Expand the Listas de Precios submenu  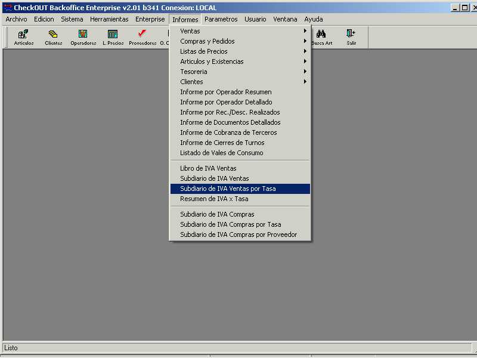tap(240, 51)
